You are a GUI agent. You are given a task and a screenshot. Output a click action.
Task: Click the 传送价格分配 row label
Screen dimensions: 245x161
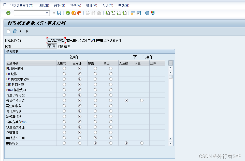15,95
